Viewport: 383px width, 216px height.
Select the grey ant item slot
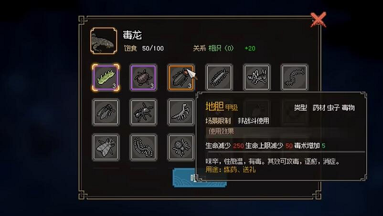coord(143,112)
